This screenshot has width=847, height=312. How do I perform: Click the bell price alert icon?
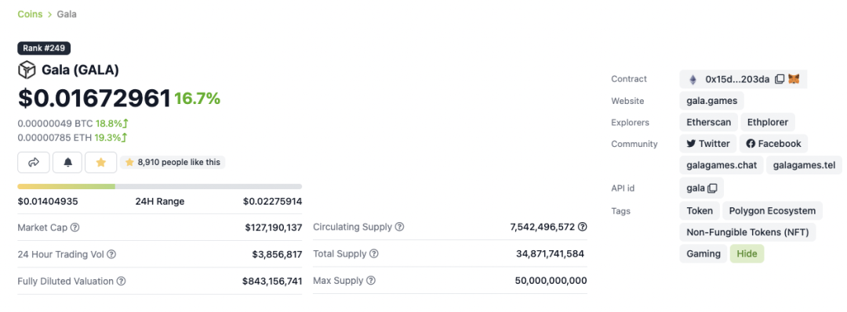coord(67,162)
